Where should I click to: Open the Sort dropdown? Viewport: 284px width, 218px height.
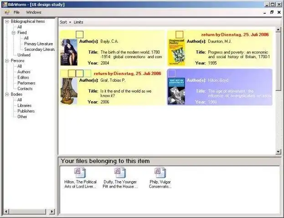65,22
